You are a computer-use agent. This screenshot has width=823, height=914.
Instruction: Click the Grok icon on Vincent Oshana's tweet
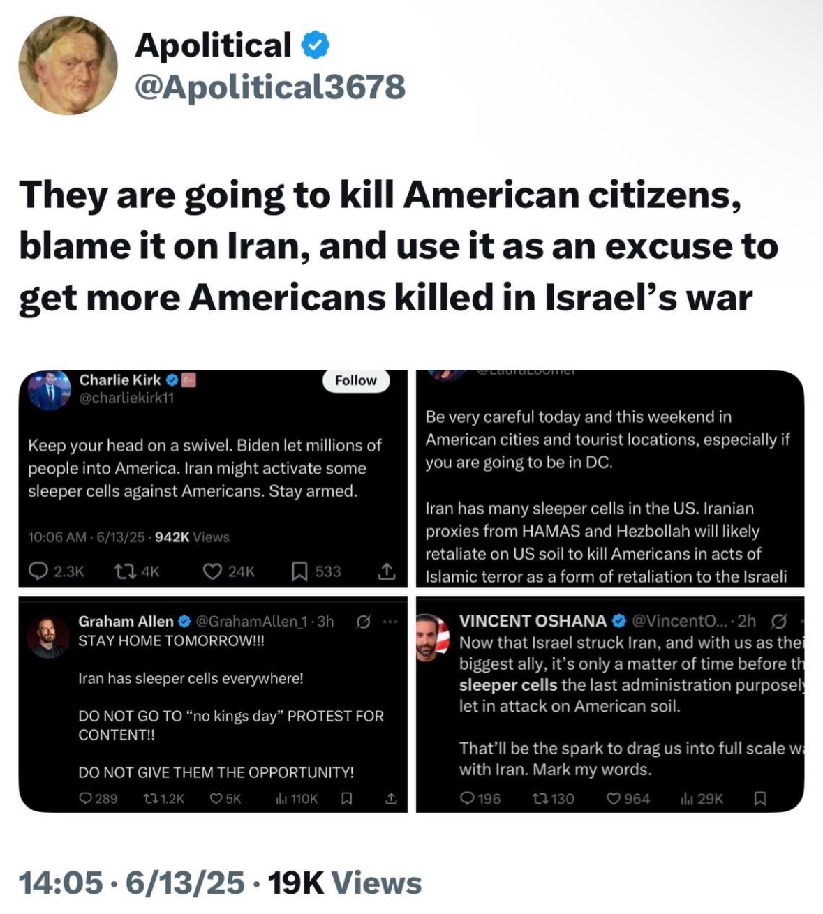(x=780, y=621)
